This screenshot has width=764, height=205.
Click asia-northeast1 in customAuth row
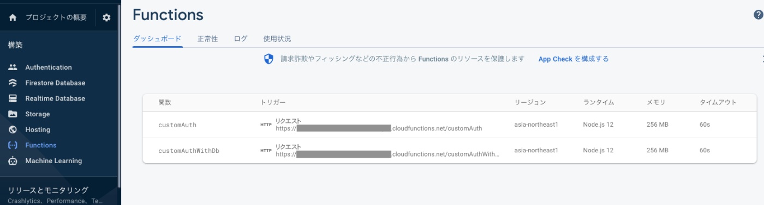click(x=536, y=125)
